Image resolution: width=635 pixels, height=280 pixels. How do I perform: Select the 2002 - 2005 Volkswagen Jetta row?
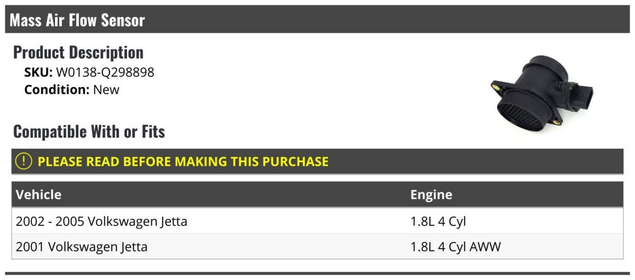click(317, 221)
